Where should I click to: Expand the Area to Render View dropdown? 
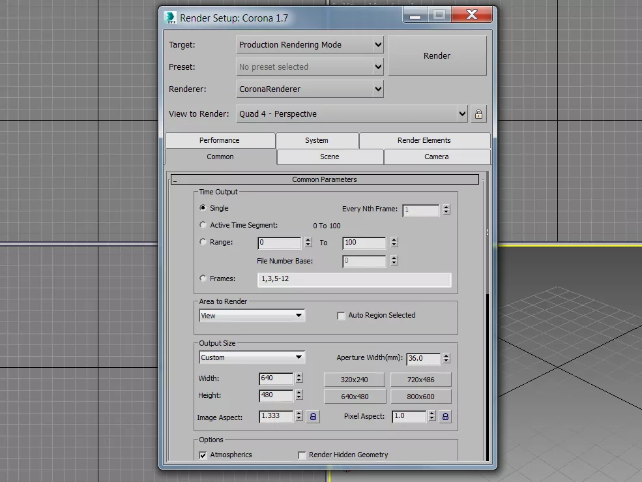point(252,316)
